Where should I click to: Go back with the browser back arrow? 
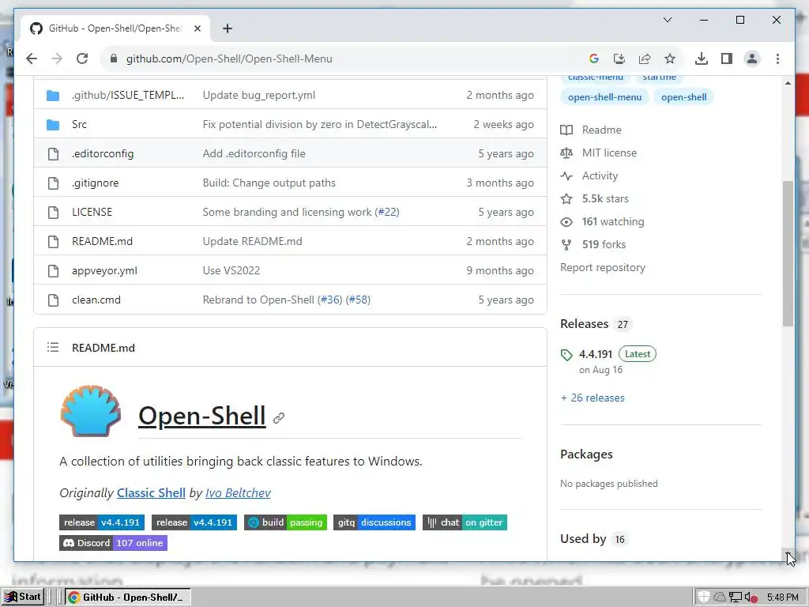coord(32,58)
